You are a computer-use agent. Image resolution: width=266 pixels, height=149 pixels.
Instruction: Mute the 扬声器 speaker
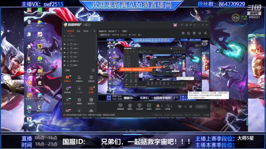tap(168, 107)
